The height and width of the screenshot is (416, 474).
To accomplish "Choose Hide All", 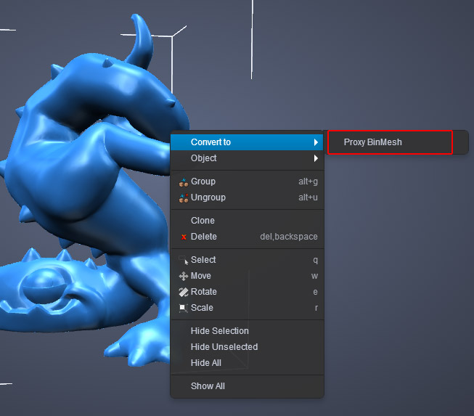I will pos(247,363).
